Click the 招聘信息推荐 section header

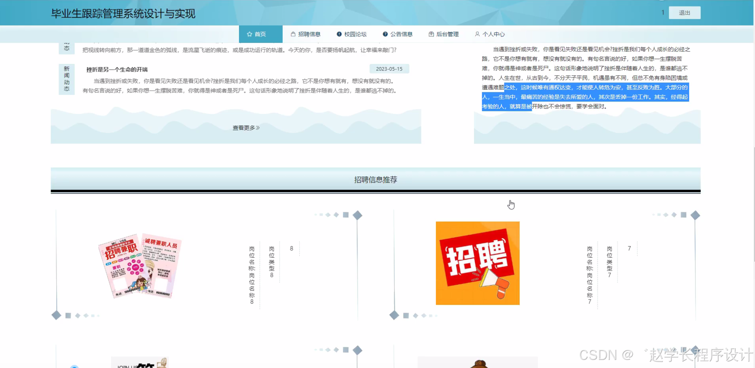coord(375,180)
